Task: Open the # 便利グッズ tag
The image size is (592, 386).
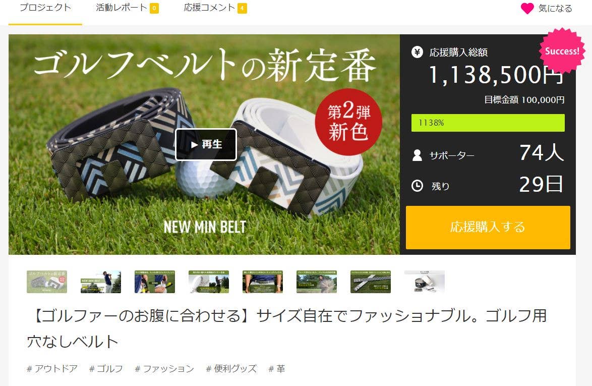Action: 231,369
